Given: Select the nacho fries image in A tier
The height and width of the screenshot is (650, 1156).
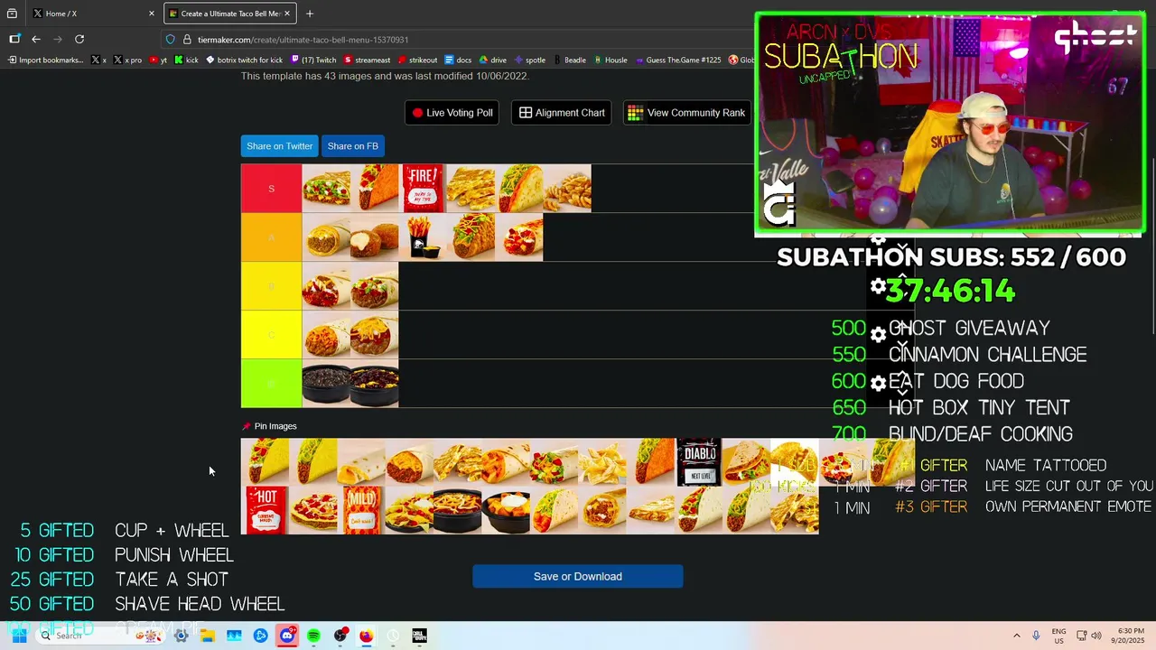Looking at the screenshot, I should (x=423, y=237).
